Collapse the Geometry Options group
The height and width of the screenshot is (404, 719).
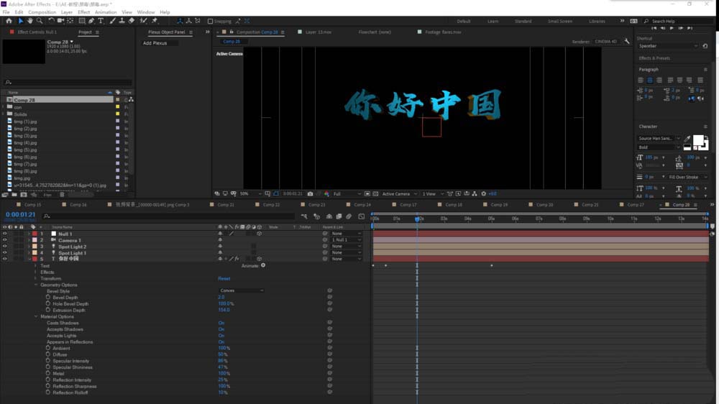point(35,285)
